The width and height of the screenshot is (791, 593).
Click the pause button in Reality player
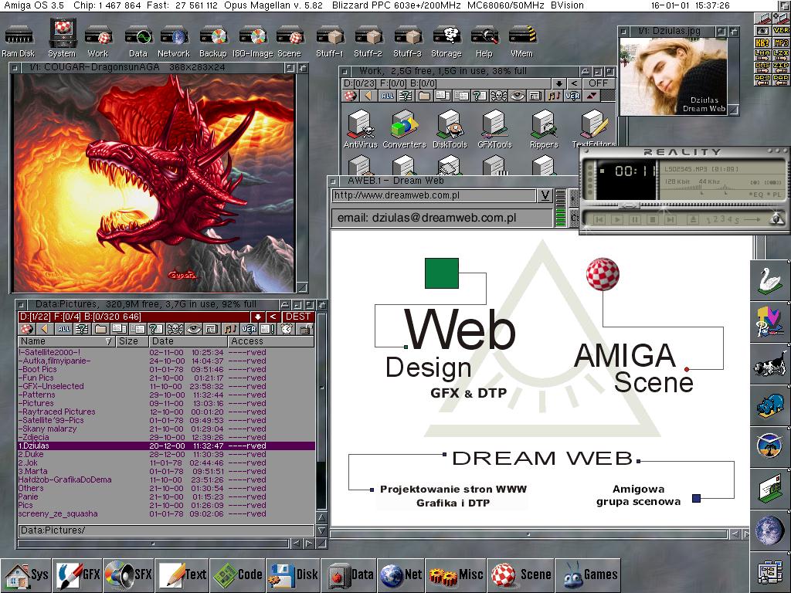click(x=635, y=220)
